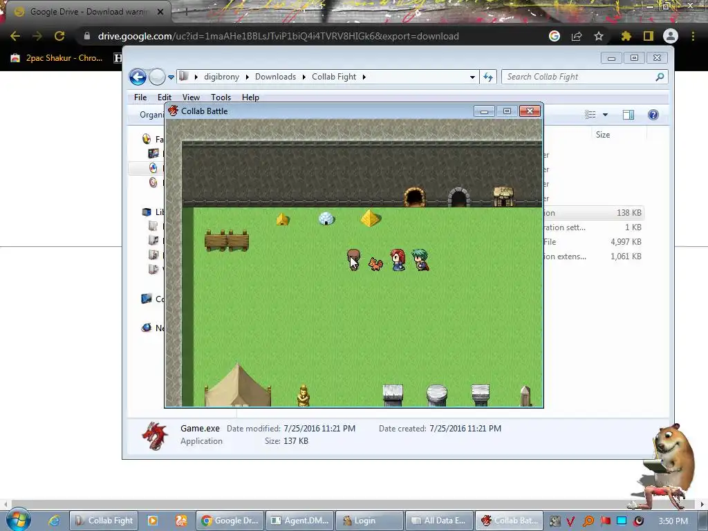Image resolution: width=708 pixels, height=531 pixels.
Task: Open 2pac Shakur bookmark
Action: pos(57,58)
